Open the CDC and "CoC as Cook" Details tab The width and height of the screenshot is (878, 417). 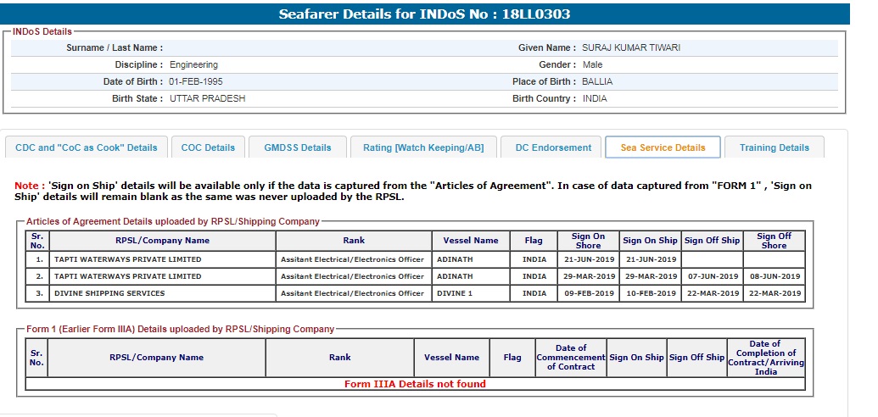[x=87, y=147]
